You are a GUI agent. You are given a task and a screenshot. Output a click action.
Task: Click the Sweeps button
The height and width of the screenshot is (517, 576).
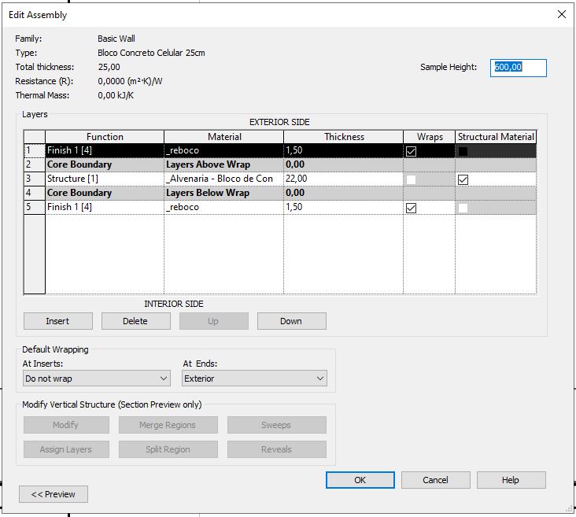(277, 425)
